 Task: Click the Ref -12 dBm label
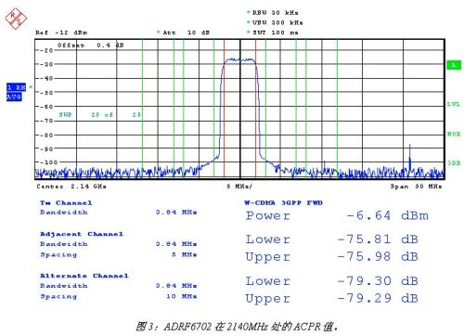(x=61, y=32)
